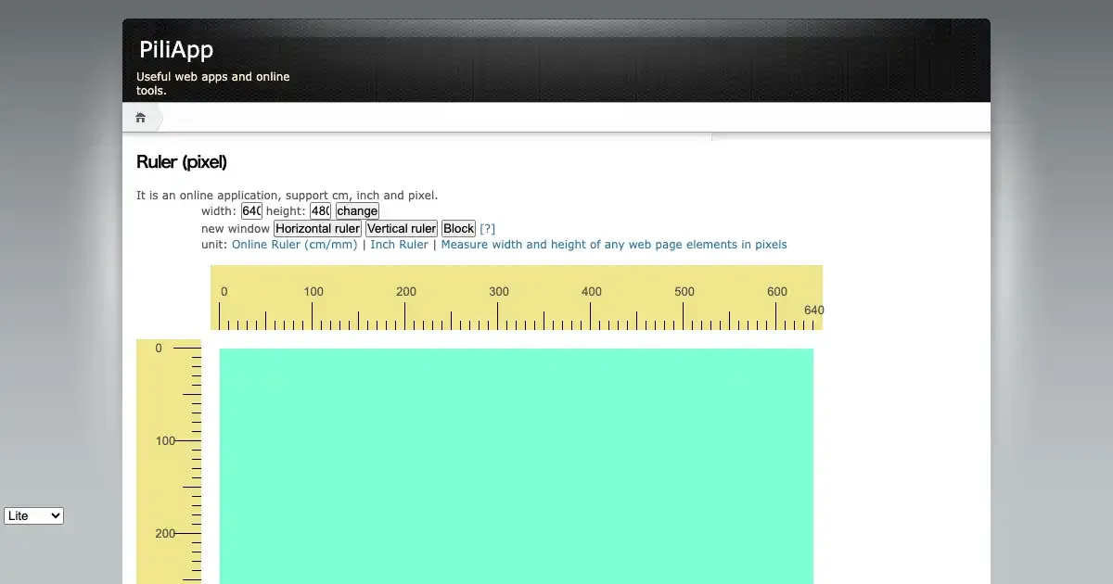Click the 300 mark on horizontal ruler

[499, 292]
